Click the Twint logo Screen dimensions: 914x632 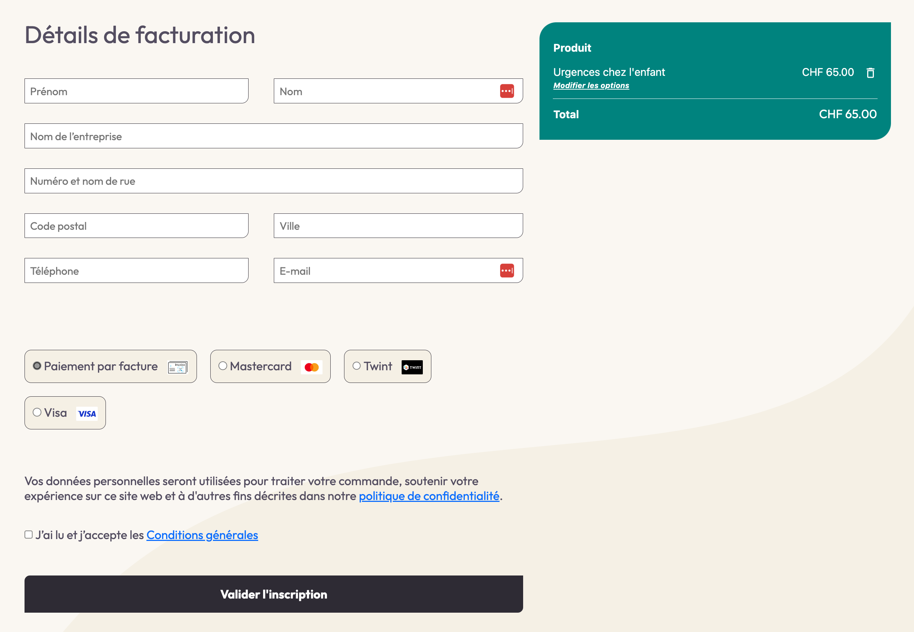pos(412,367)
